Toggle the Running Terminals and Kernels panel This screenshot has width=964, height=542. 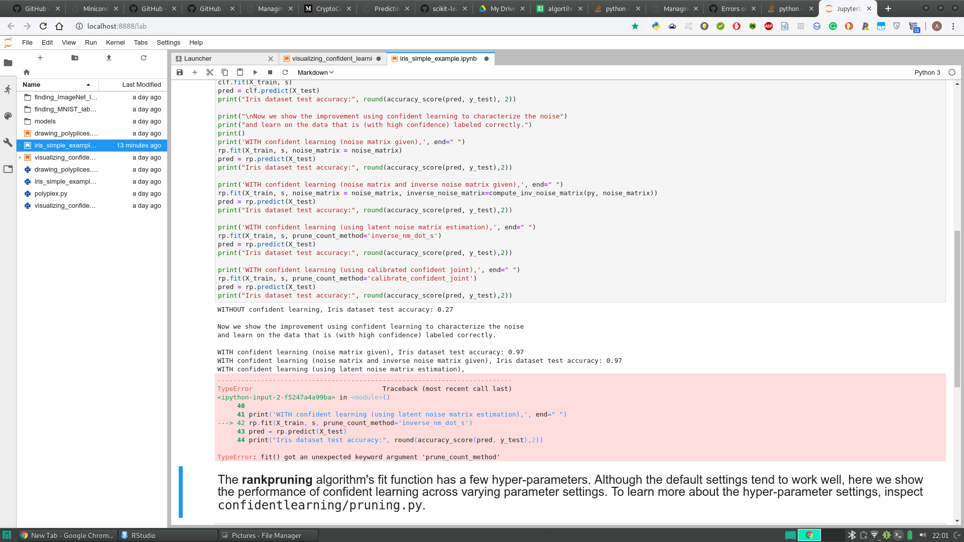[8, 89]
